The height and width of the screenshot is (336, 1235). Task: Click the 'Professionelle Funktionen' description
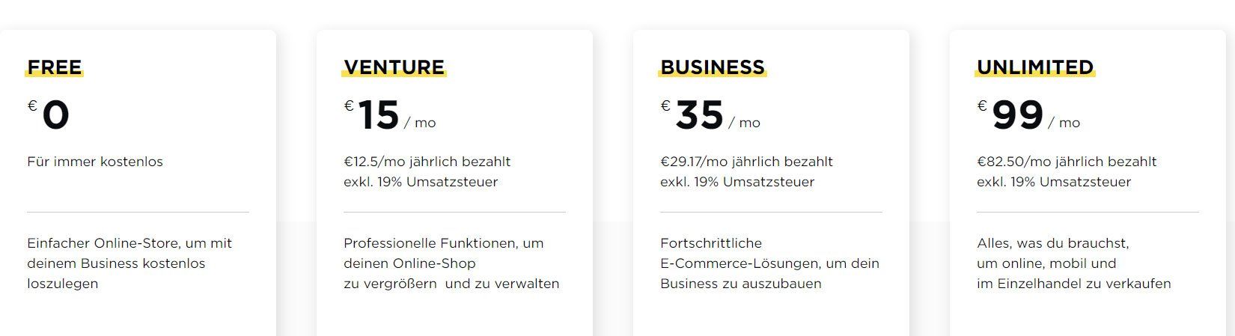451,263
